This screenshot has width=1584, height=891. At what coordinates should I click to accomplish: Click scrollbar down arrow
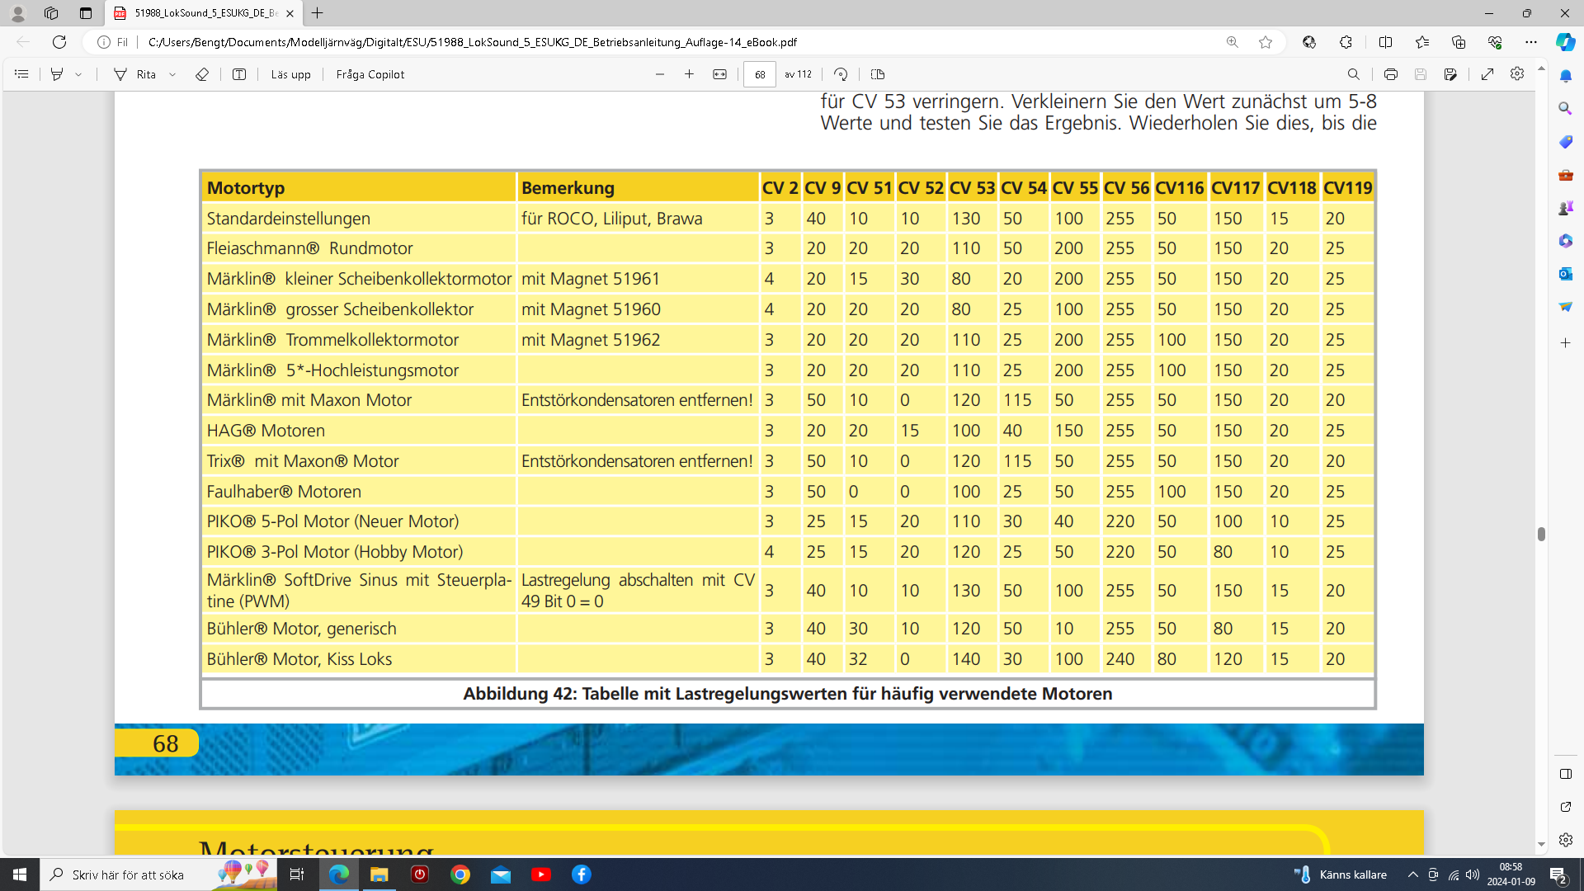(x=1541, y=845)
